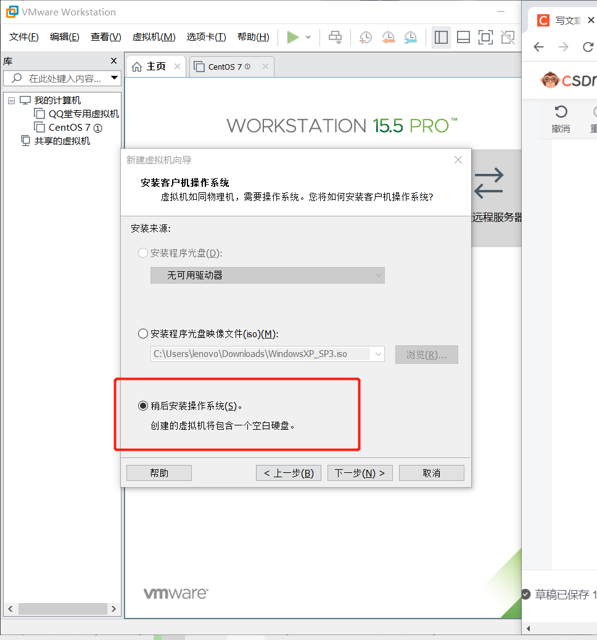Open the ISO path dropdown arrow
This screenshot has width=597, height=640.
coord(378,354)
